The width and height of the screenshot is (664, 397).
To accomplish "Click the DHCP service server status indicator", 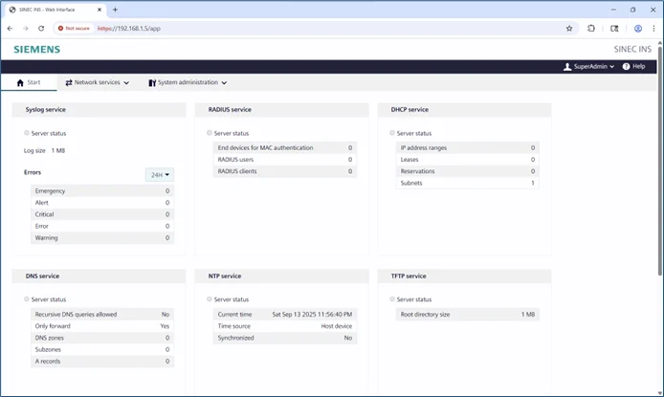I will pyautogui.click(x=392, y=133).
